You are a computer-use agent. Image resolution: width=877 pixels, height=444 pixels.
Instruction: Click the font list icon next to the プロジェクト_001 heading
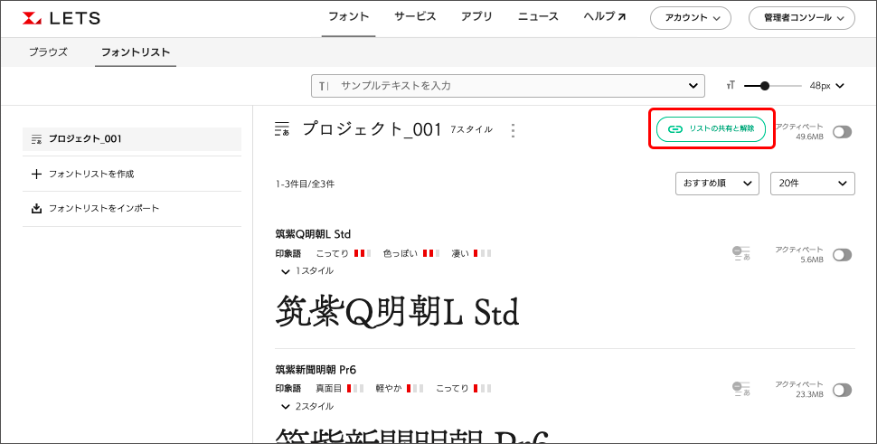(x=282, y=129)
